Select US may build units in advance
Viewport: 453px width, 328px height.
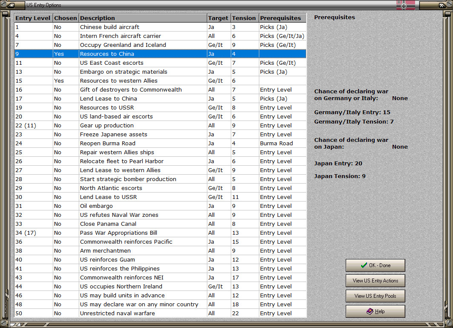click(161, 296)
